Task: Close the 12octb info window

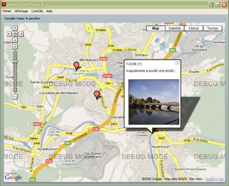Action: [177, 63]
